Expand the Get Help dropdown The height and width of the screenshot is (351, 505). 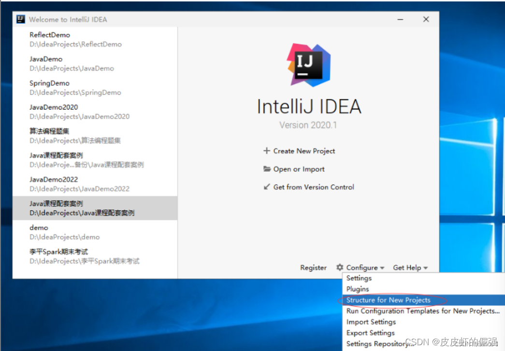[410, 268]
